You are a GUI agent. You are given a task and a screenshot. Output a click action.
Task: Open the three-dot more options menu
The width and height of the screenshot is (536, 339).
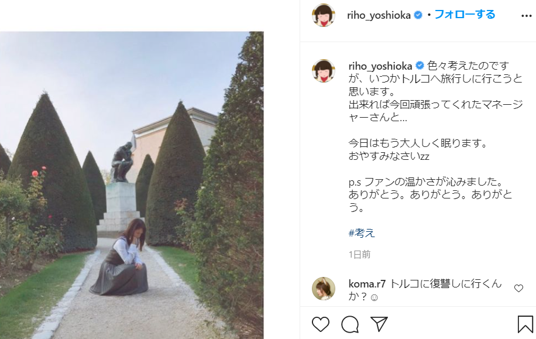[527, 16]
